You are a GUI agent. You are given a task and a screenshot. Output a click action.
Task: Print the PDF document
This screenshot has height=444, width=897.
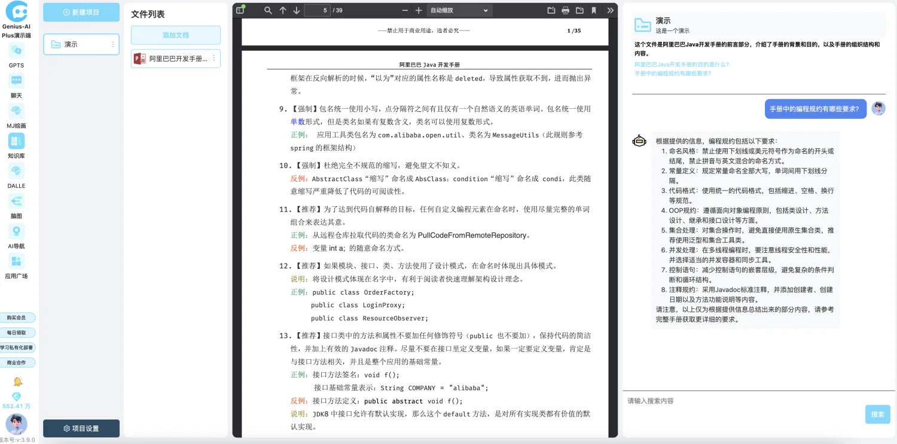click(x=566, y=10)
